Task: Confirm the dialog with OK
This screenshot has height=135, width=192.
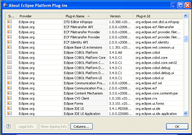Action: pos(177,127)
